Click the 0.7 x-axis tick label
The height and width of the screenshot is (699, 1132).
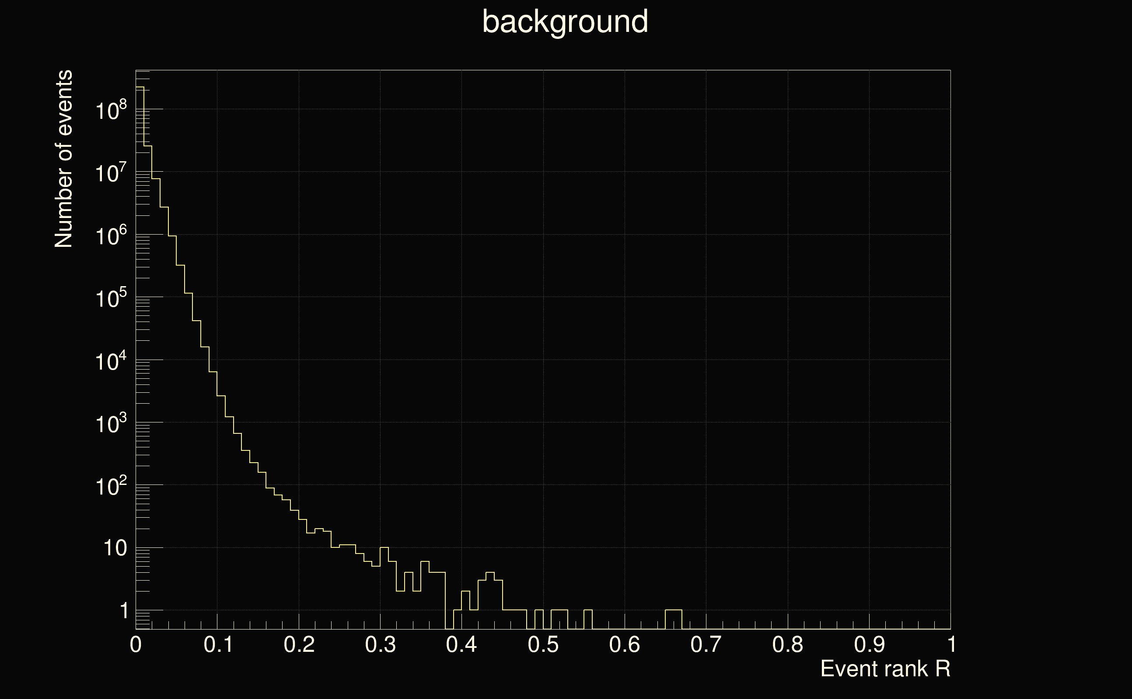pyautogui.click(x=706, y=645)
